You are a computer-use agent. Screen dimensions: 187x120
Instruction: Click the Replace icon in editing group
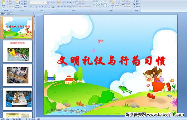point(136,4)
